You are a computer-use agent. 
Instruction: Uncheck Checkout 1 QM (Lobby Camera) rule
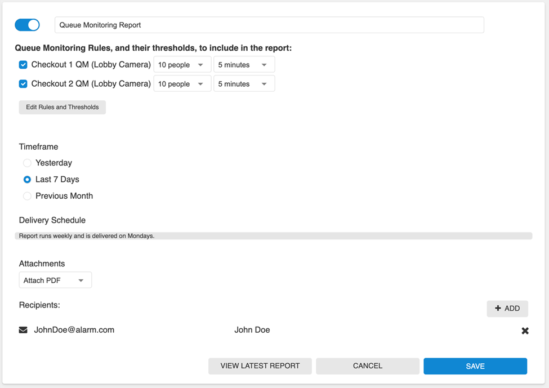pyautogui.click(x=23, y=65)
